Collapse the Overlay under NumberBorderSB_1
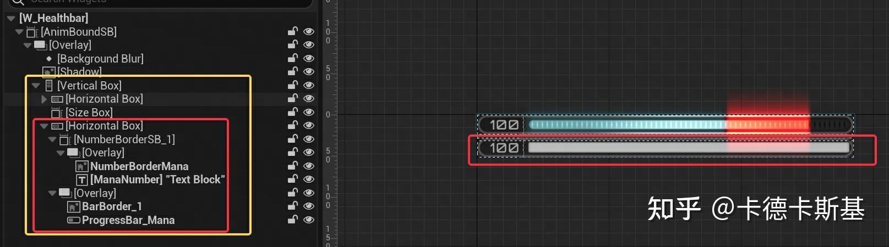 click(x=61, y=153)
